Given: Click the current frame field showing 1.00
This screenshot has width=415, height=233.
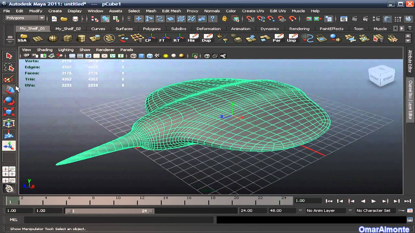Looking at the screenshot, I should coord(308,201).
